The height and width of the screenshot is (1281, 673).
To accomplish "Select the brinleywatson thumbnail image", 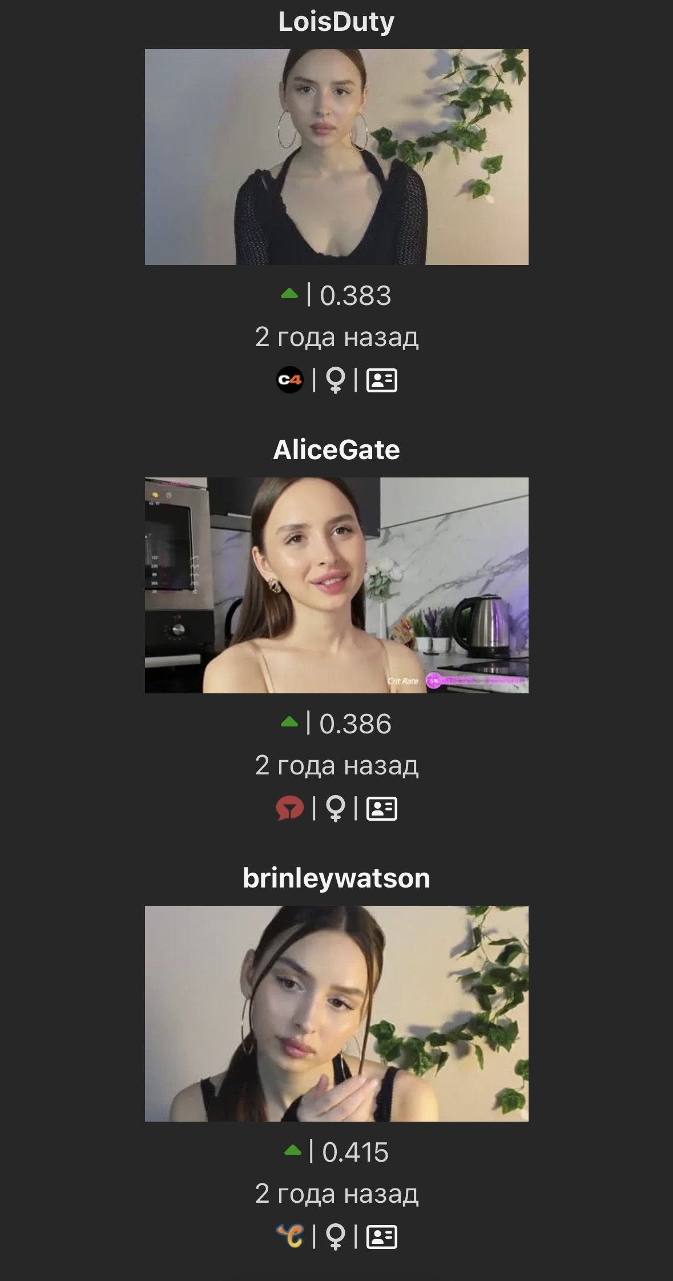I will pos(337,1014).
